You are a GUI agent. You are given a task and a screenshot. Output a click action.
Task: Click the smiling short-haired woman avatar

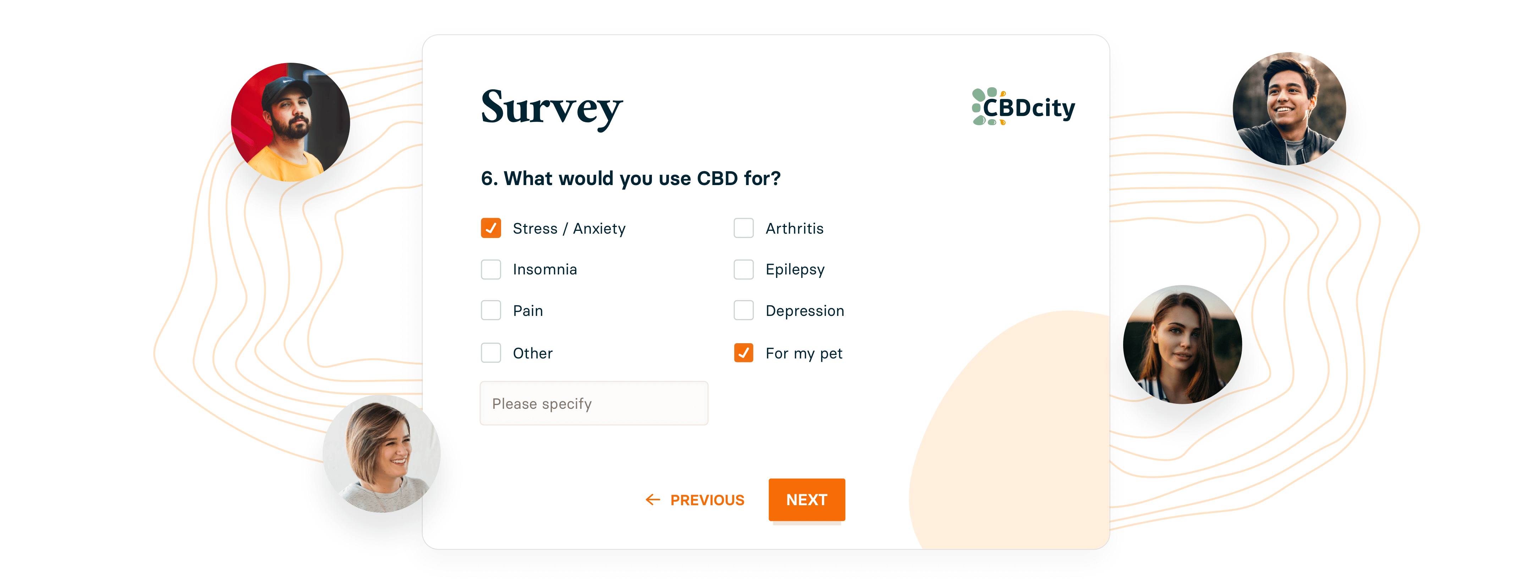(x=381, y=454)
